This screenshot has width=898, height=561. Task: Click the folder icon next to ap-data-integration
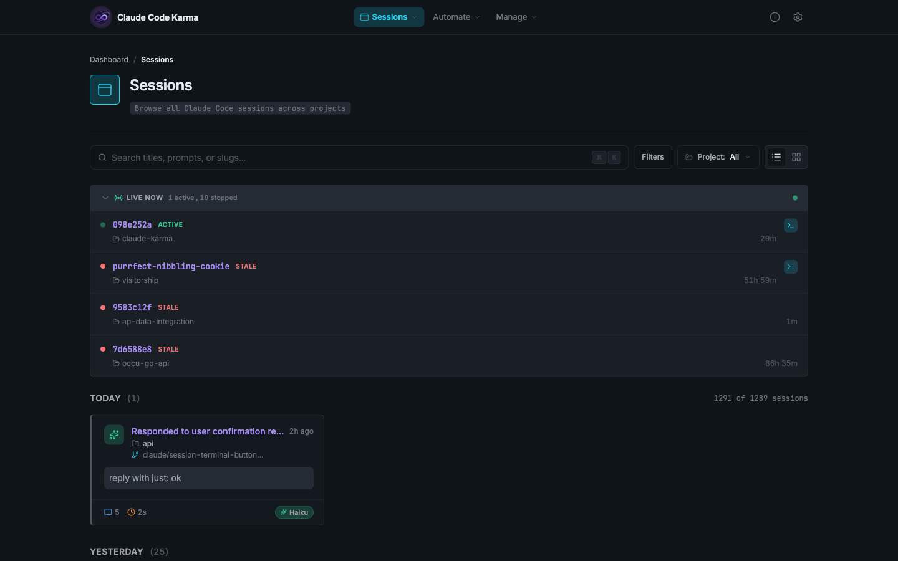pyautogui.click(x=116, y=322)
